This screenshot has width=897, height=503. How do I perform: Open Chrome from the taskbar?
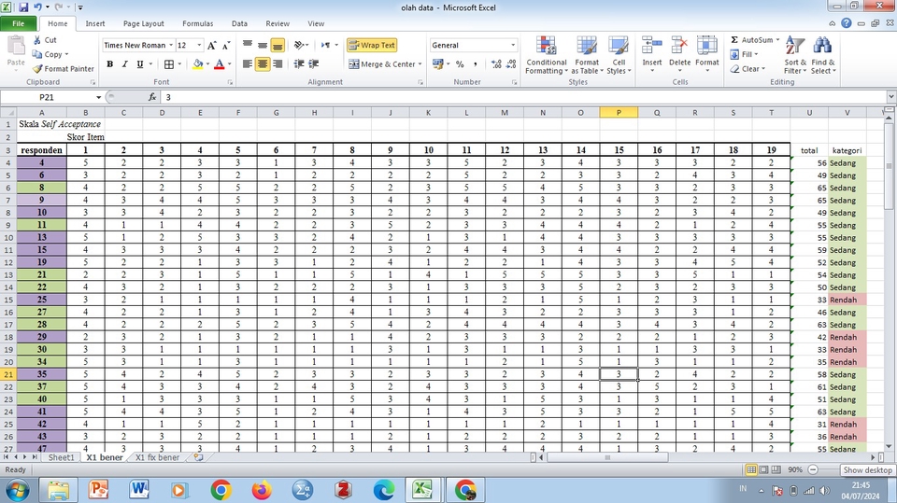pyautogui.click(x=221, y=490)
